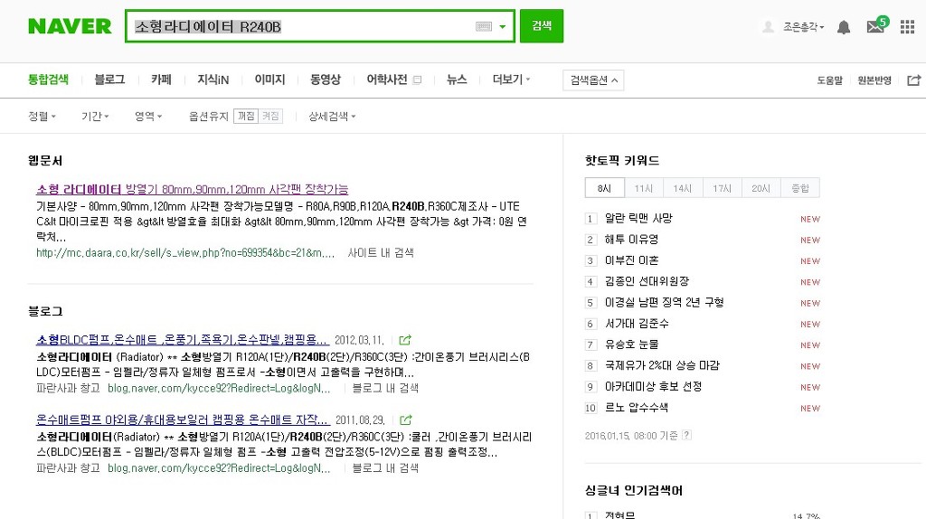Open the 소형BLDC펌프 blog result
The width and height of the screenshot is (926, 519).
(x=182, y=340)
